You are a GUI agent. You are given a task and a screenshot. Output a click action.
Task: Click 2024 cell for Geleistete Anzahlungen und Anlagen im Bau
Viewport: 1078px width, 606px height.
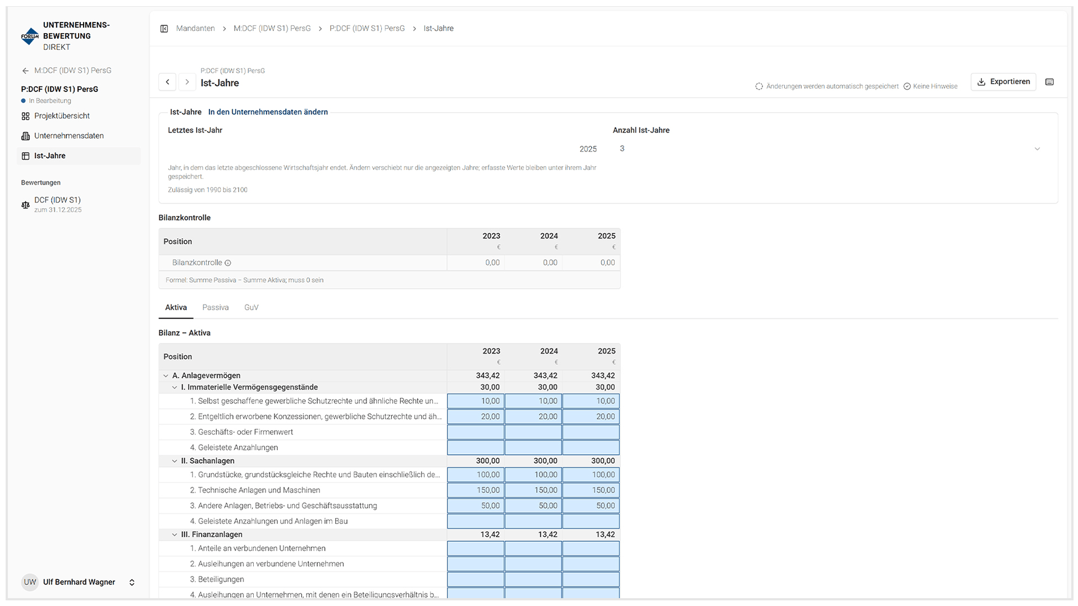tap(533, 521)
